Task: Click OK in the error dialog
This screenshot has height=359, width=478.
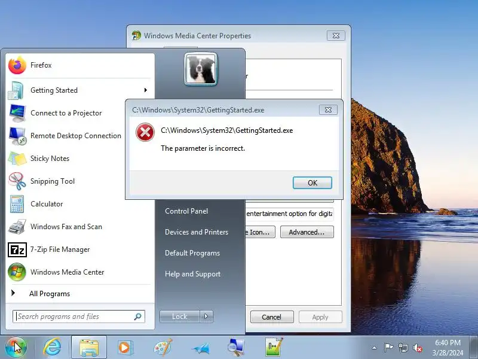Action: pyautogui.click(x=312, y=183)
